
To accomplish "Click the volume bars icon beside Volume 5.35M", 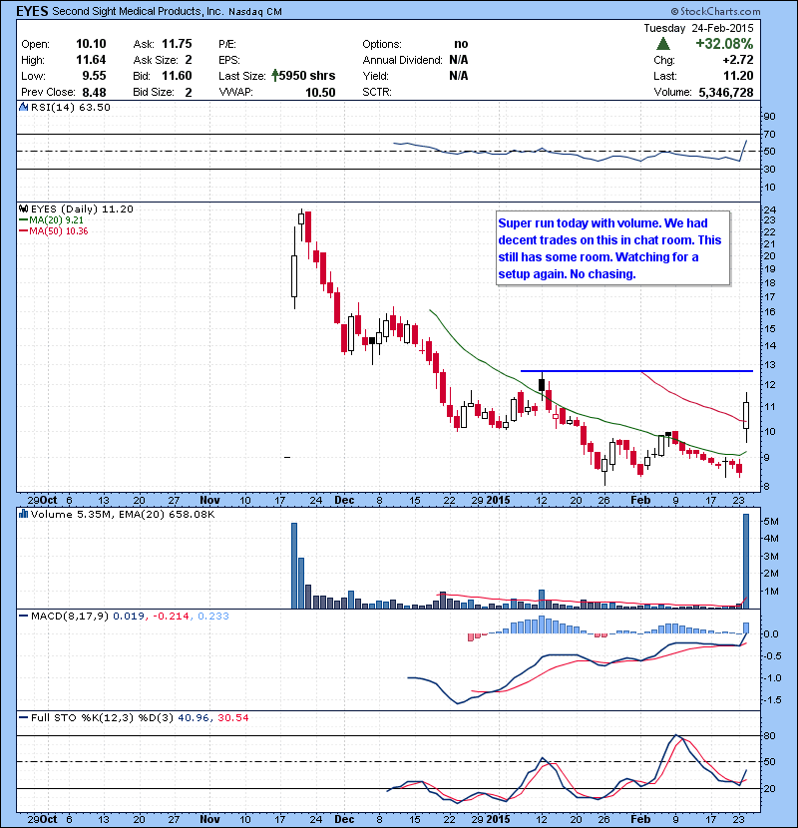I will click(24, 514).
